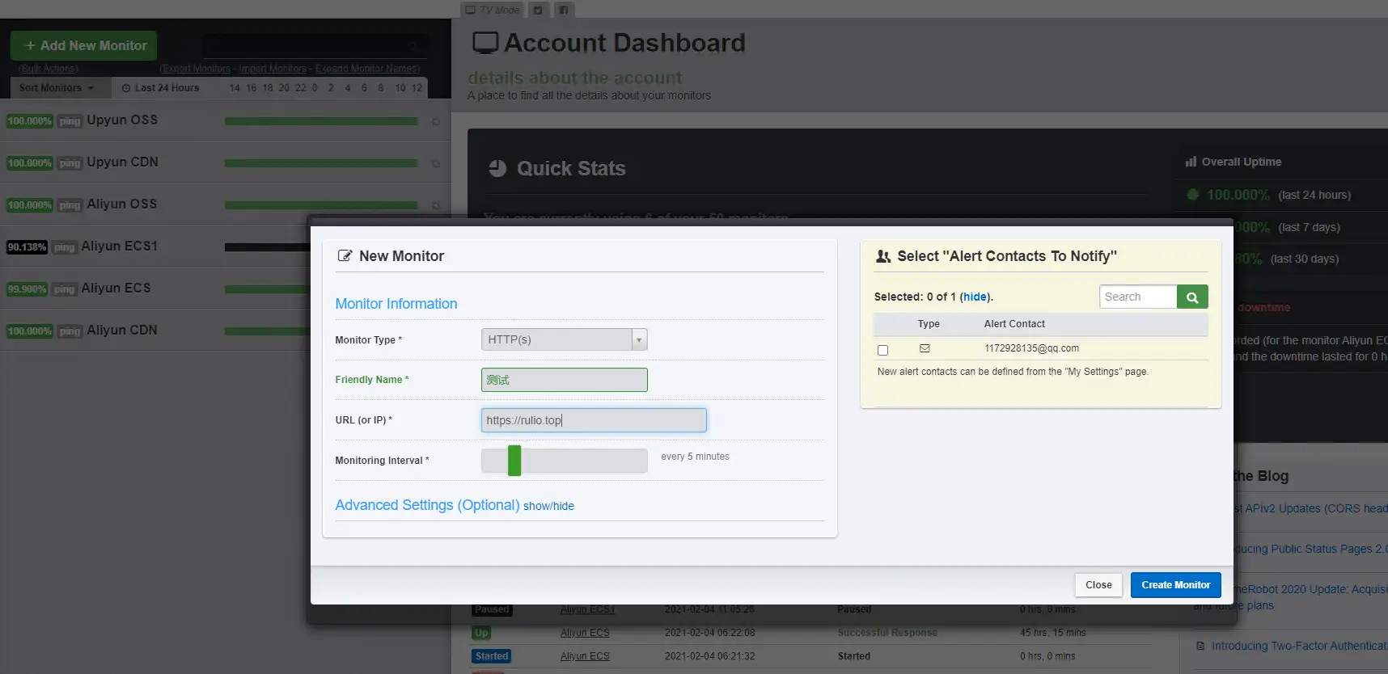Click the New Monitor edit icon
1388x674 pixels.
[x=345, y=256]
